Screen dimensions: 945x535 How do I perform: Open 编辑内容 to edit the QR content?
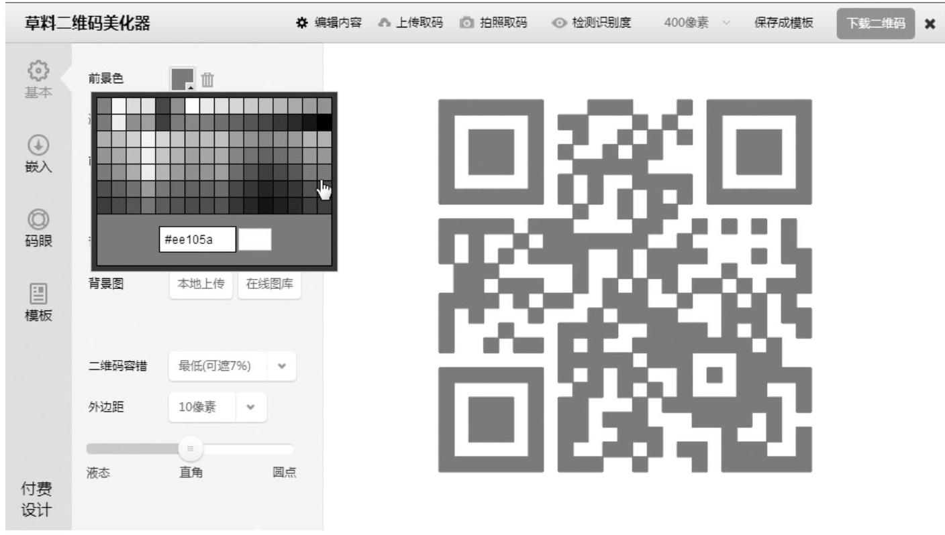[x=329, y=23]
